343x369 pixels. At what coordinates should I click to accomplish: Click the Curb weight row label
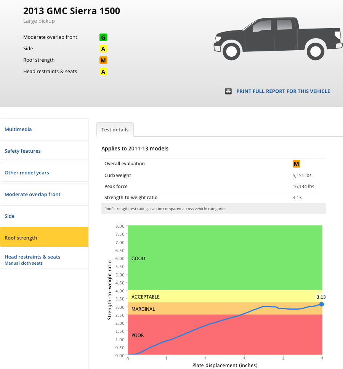coord(118,175)
